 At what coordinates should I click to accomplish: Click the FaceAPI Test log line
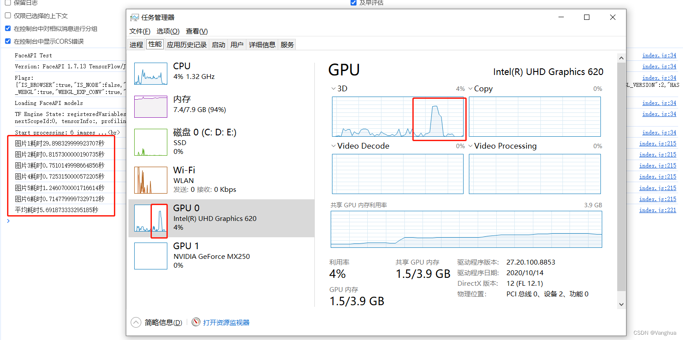[33, 56]
